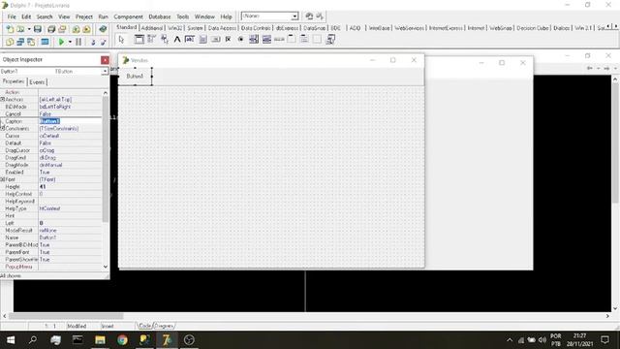Image resolution: width=620 pixels, height=349 pixels.
Task: Click the Step Over debug icon
Action: (x=104, y=42)
